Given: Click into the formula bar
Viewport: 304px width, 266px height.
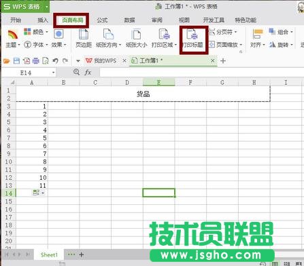Looking at the screenshot, I should pyautogui.click(x=201, y=73).
